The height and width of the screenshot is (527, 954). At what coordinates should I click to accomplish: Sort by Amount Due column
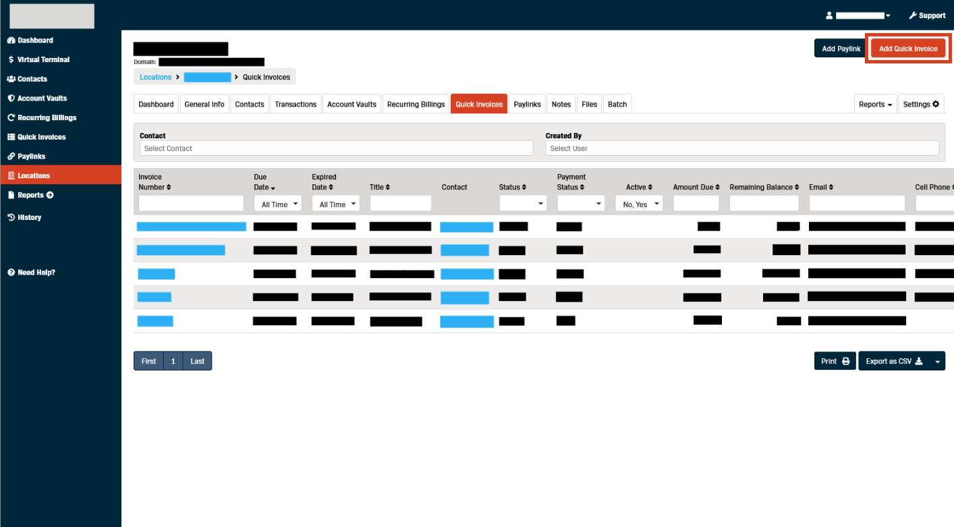coord(696,187)
